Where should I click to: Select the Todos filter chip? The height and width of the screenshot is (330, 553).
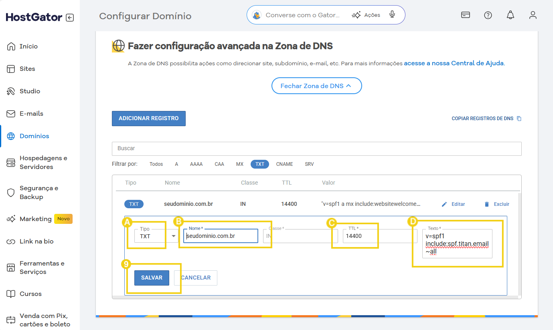[156, 164]
